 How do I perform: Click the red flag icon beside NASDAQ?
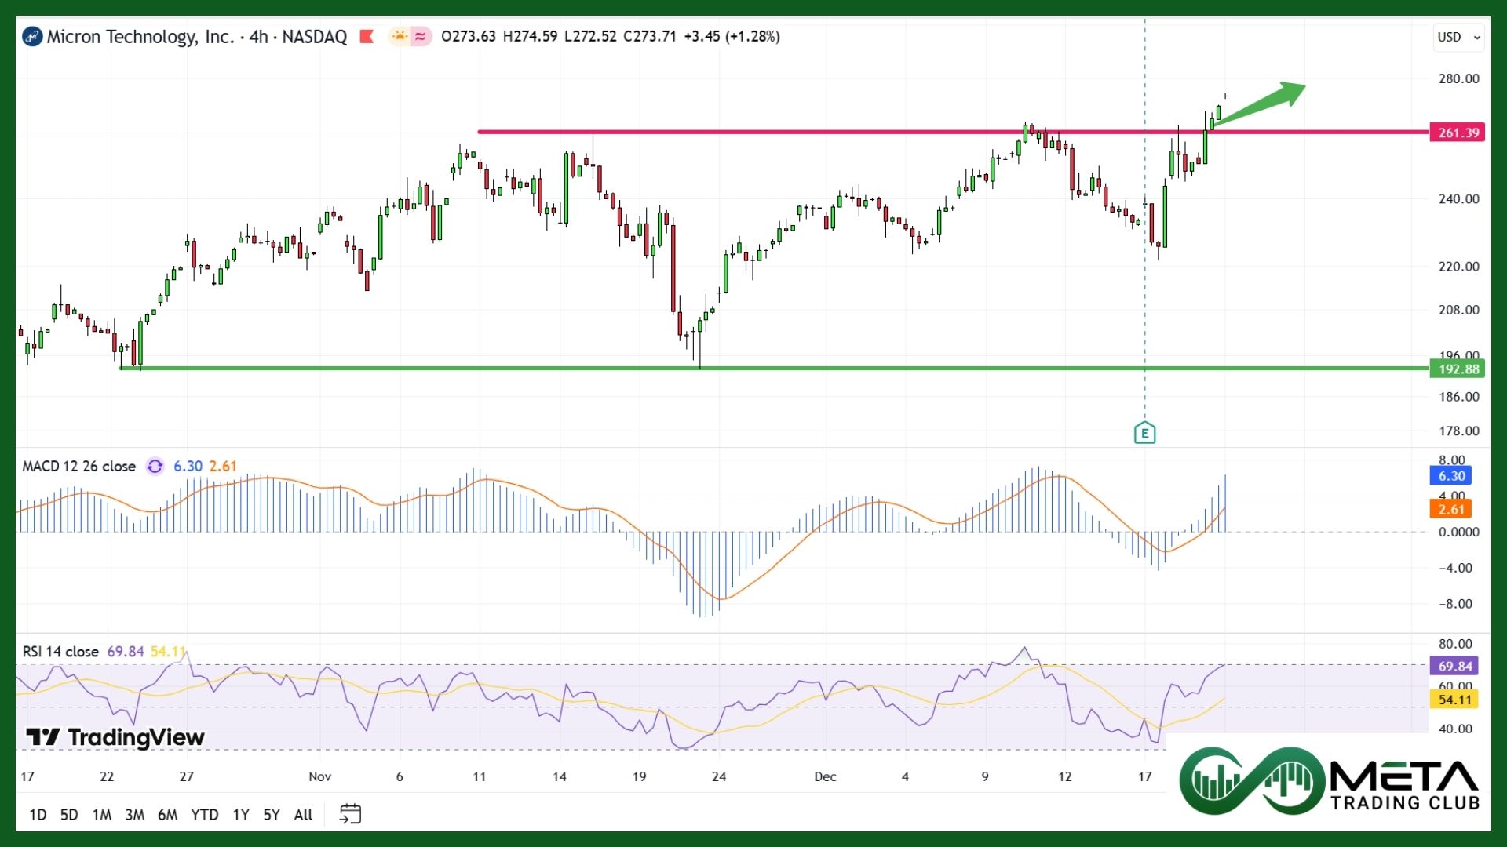click(x=366, y=37)
